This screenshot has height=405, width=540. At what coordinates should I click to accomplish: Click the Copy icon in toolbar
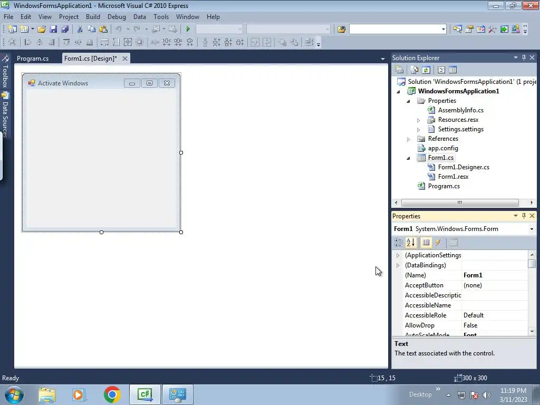[x=91, y=30]
